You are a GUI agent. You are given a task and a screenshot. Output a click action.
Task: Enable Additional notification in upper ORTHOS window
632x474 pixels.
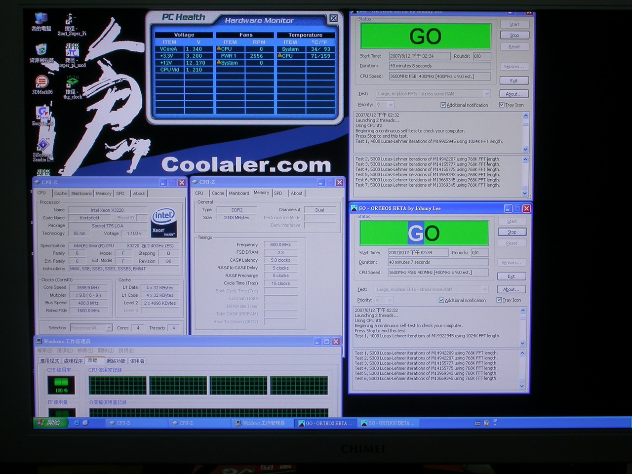point(444,105)
